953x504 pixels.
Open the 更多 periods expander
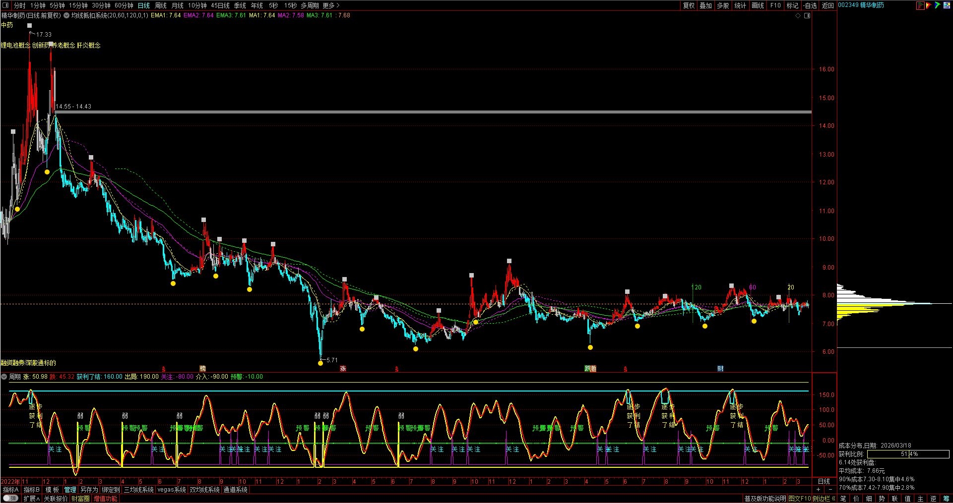(331, 5)
